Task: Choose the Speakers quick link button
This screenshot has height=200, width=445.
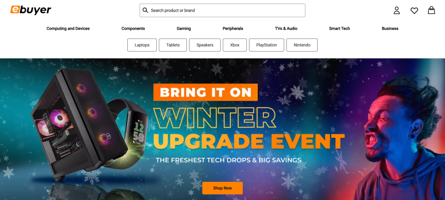Action: 205,45
